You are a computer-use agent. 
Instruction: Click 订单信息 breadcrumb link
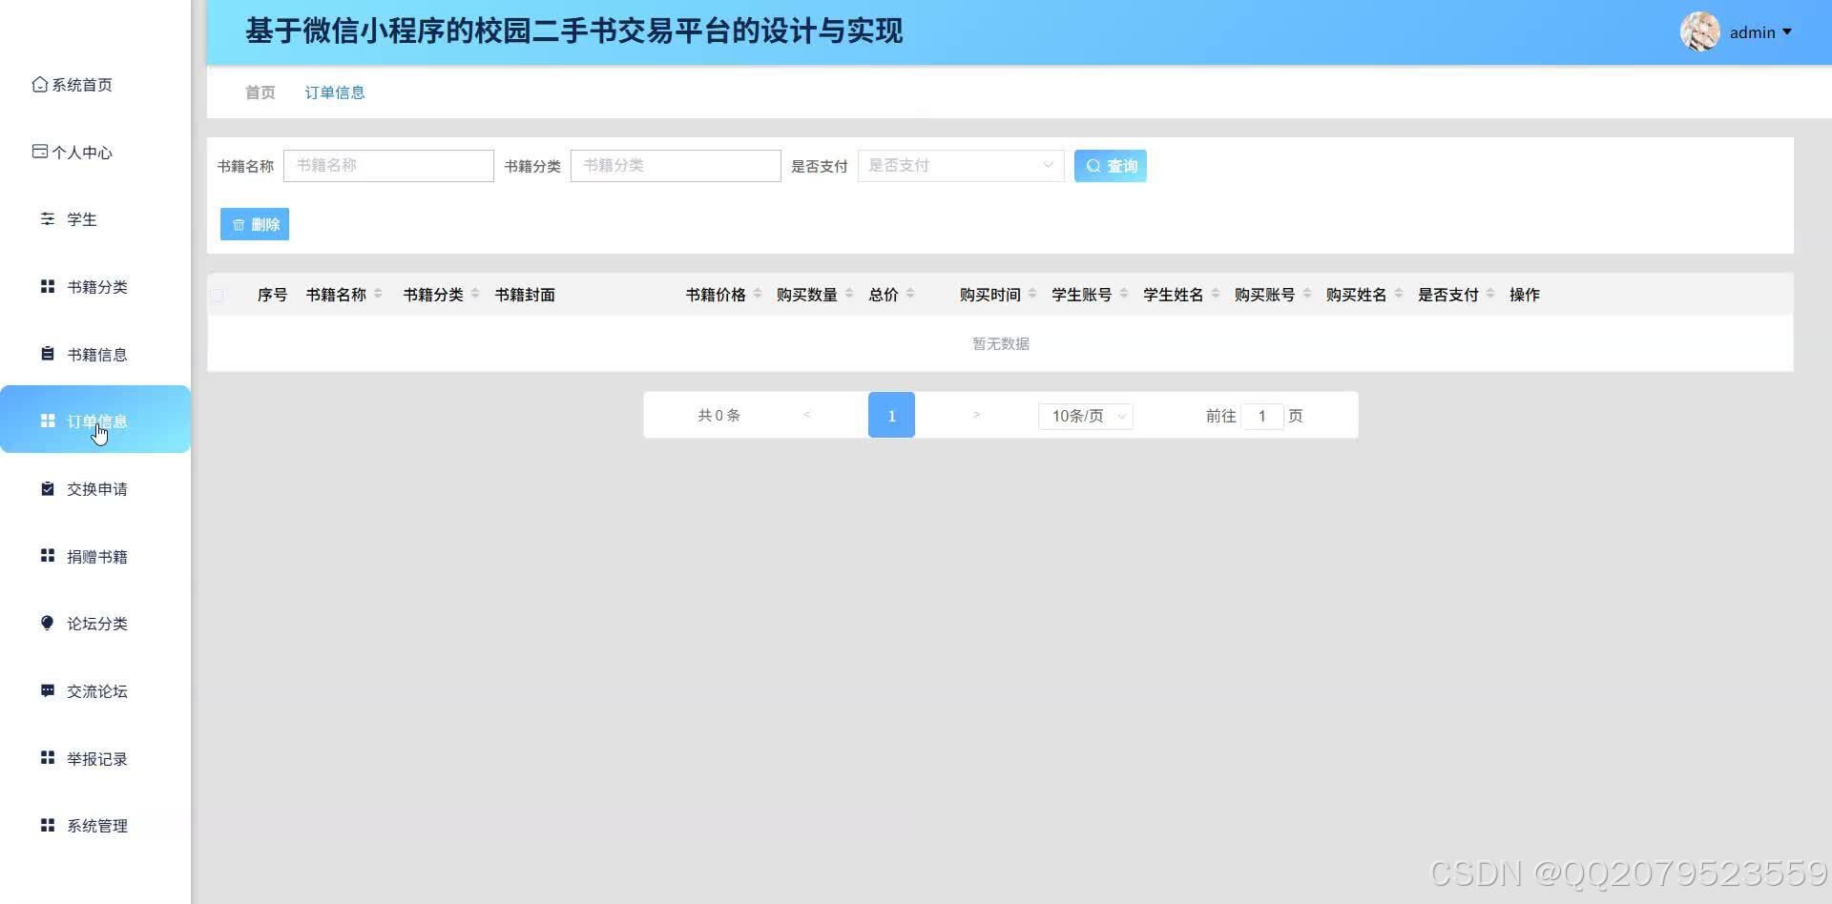[335, 92]
